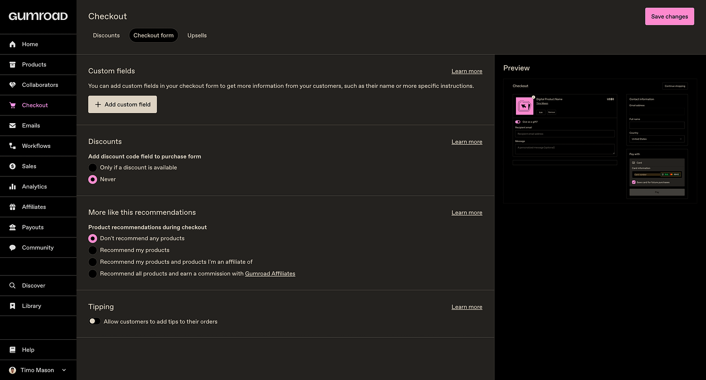Image resolution: width=706 pixels, height=380 pixels.
Task: Switch to the Discounts tab
Action: (x=106, y=35)
